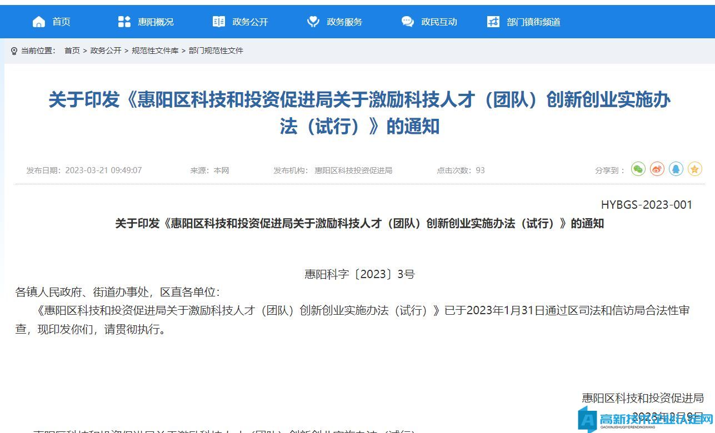Share the article to Qzone star icon
The height and width of the screenshot is (433, 715).
click(x=695, y=169)
